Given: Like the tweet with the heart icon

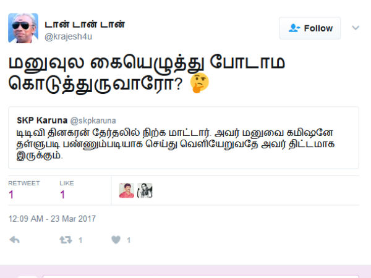Looking at the screenshot, I should point(116,240).
